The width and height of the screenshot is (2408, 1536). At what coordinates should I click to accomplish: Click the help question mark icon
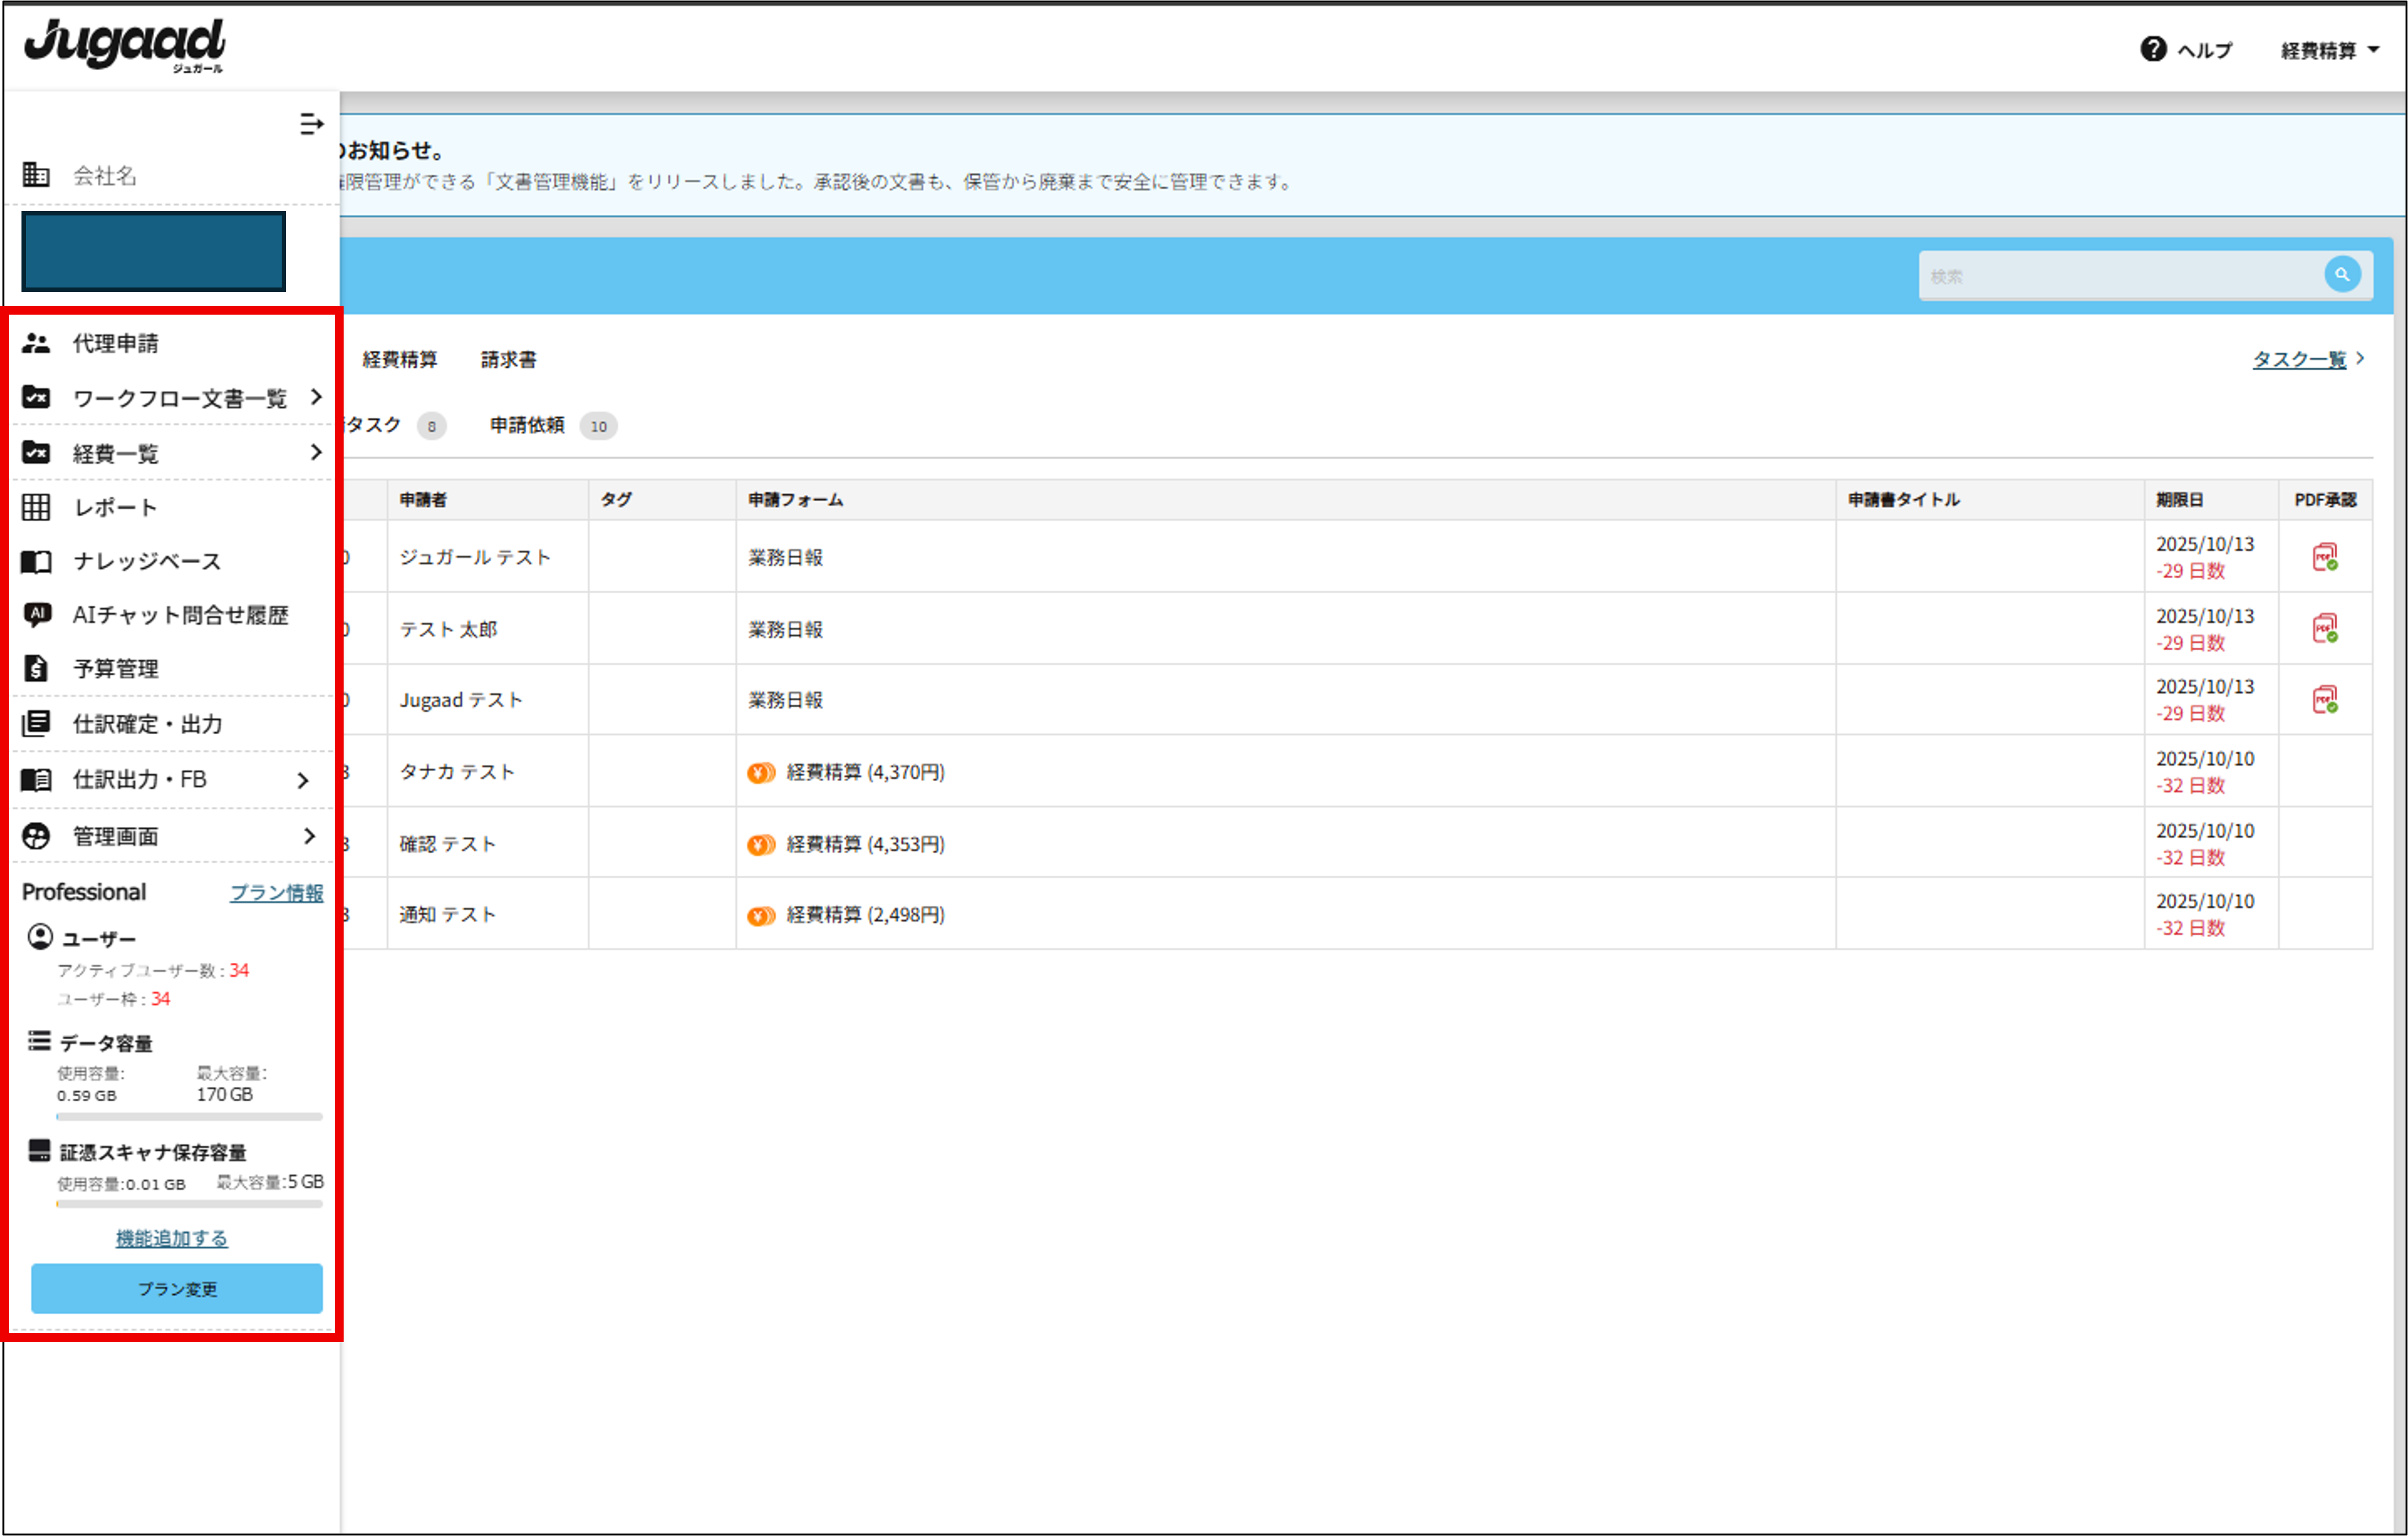point(2153,49)
